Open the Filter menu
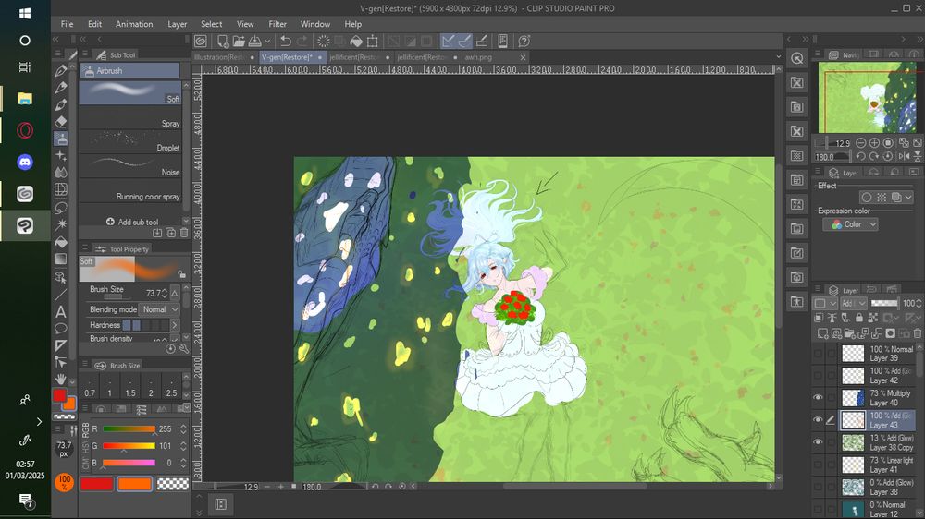The height and width of the screenshot is (519, 925). pyautogui.click(x=277, y=24)
